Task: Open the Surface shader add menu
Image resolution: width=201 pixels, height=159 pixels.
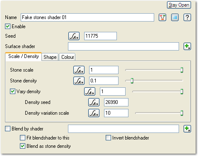Action: (x=187, y=46)
